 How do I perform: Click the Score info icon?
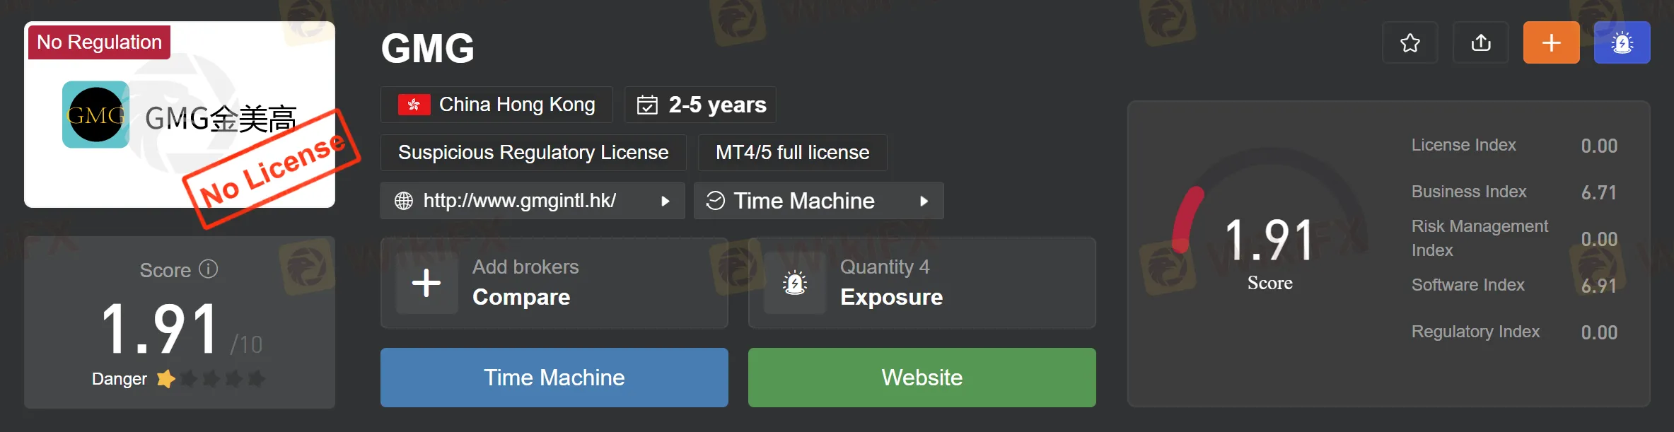coord(209,269)
